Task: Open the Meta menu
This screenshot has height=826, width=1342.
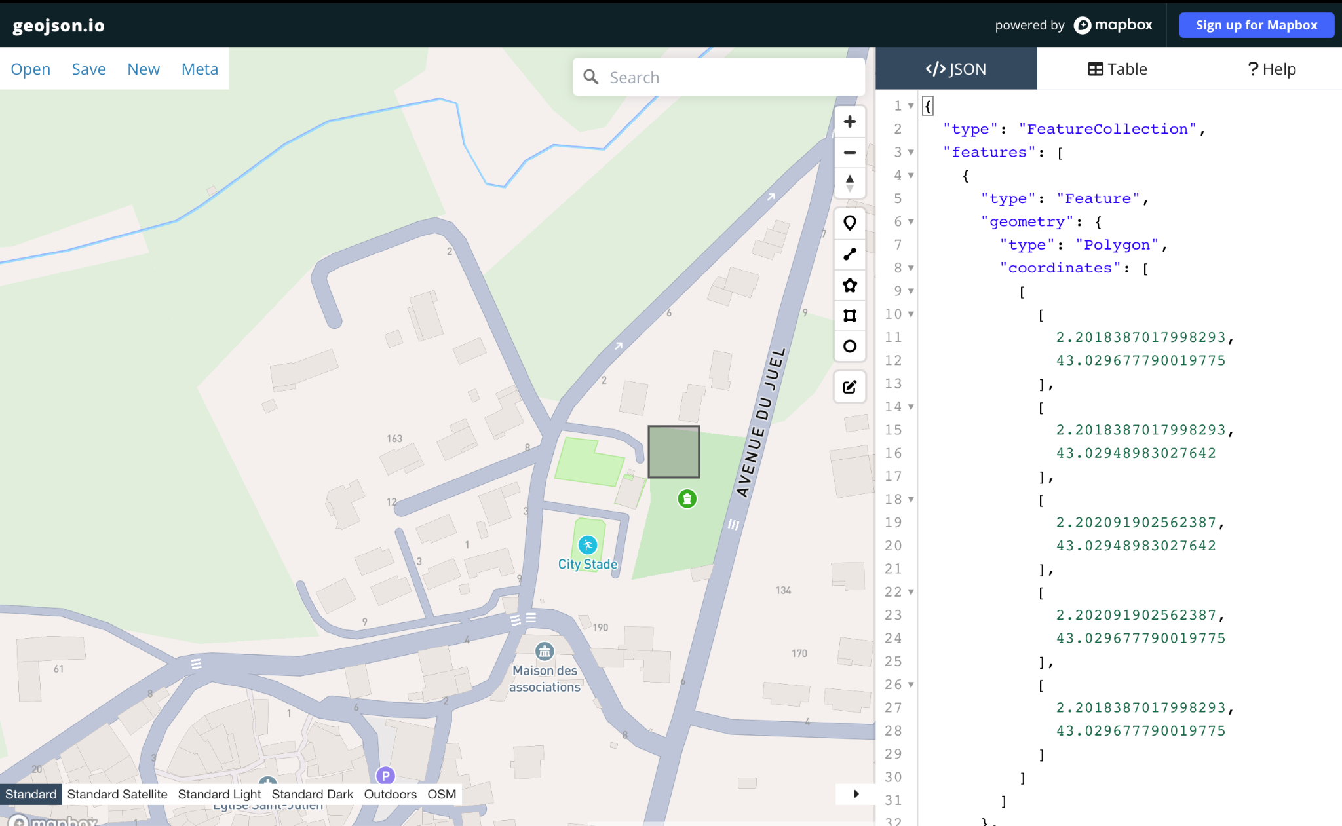Action: pyautogui.click(x=200, y=69)
